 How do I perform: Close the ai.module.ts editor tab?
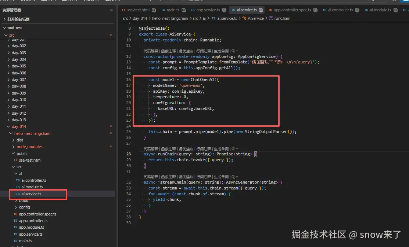395,10
